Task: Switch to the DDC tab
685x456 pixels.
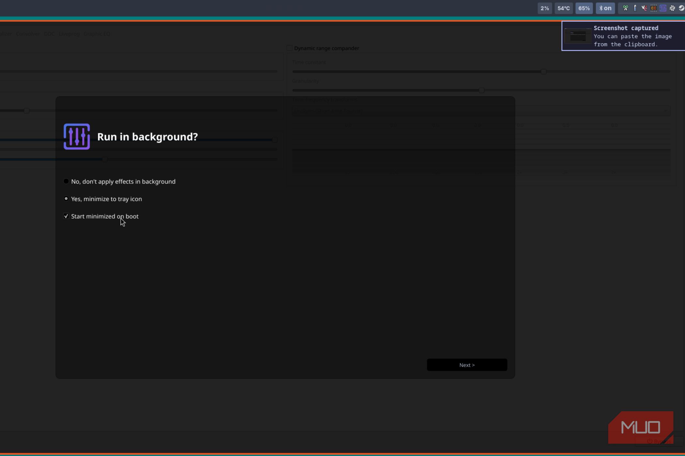Action: pos(49,34)
